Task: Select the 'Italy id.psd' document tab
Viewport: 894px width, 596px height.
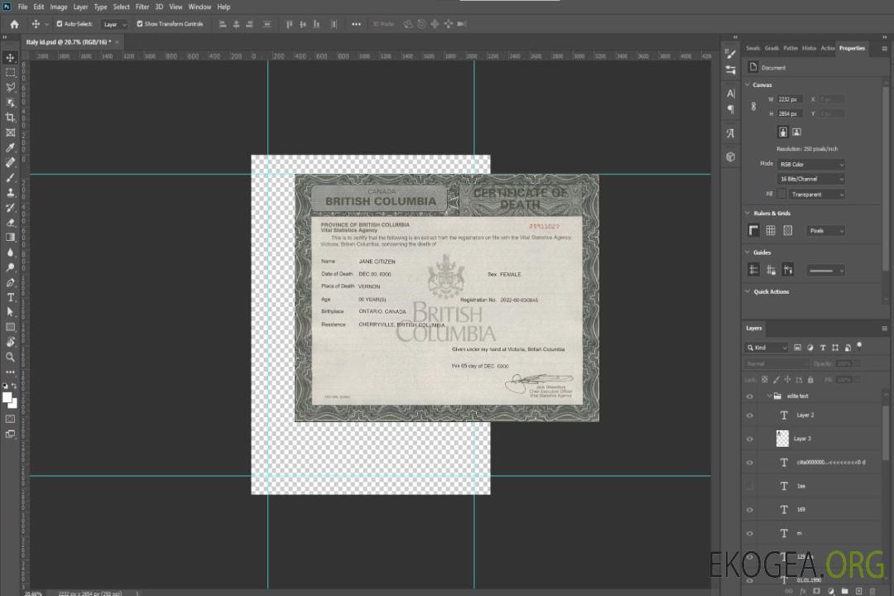Action: 69,42
